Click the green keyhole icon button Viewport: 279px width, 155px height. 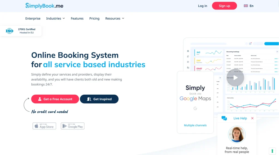(272, 151)
